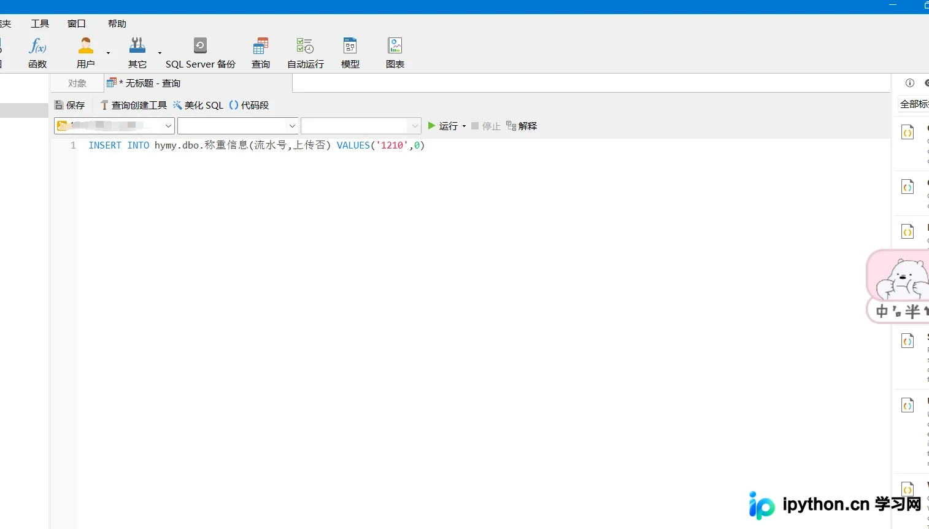Open the 自动运行 (Automation) icon
The image size is (929, 529).
click(x=306, y=53)
